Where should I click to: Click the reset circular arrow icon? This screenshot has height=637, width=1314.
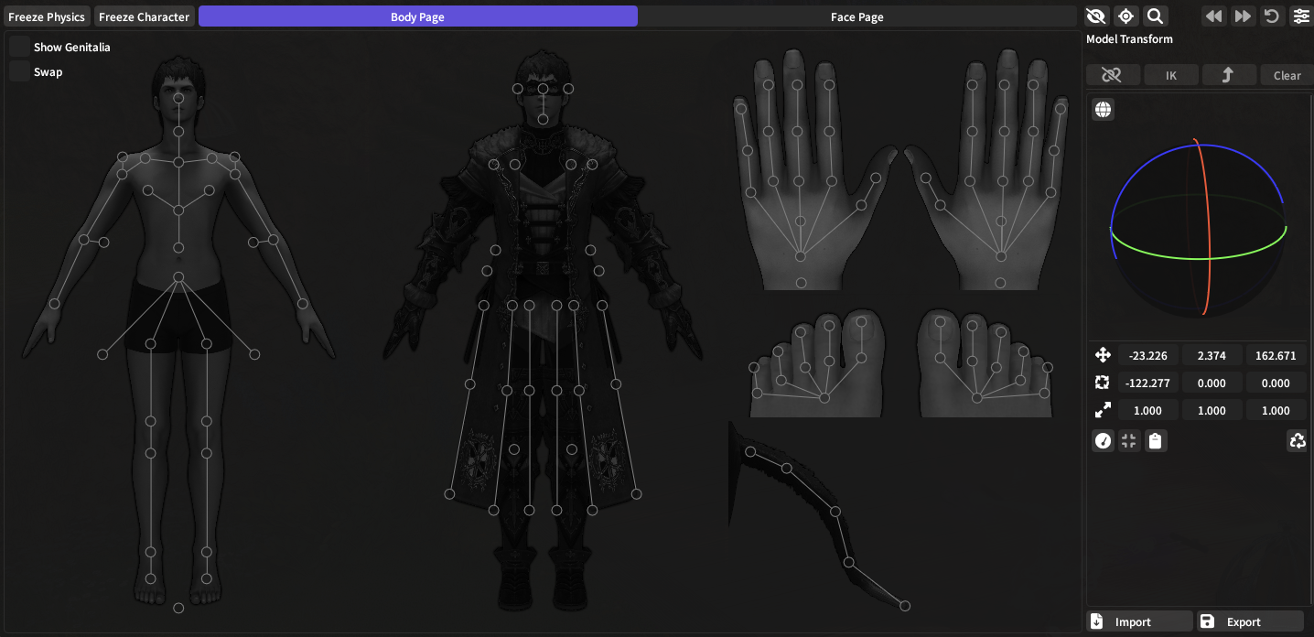(1271, 16)
